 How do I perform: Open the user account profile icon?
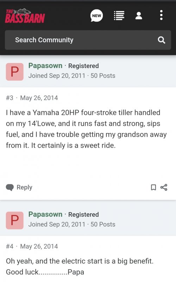139,16
